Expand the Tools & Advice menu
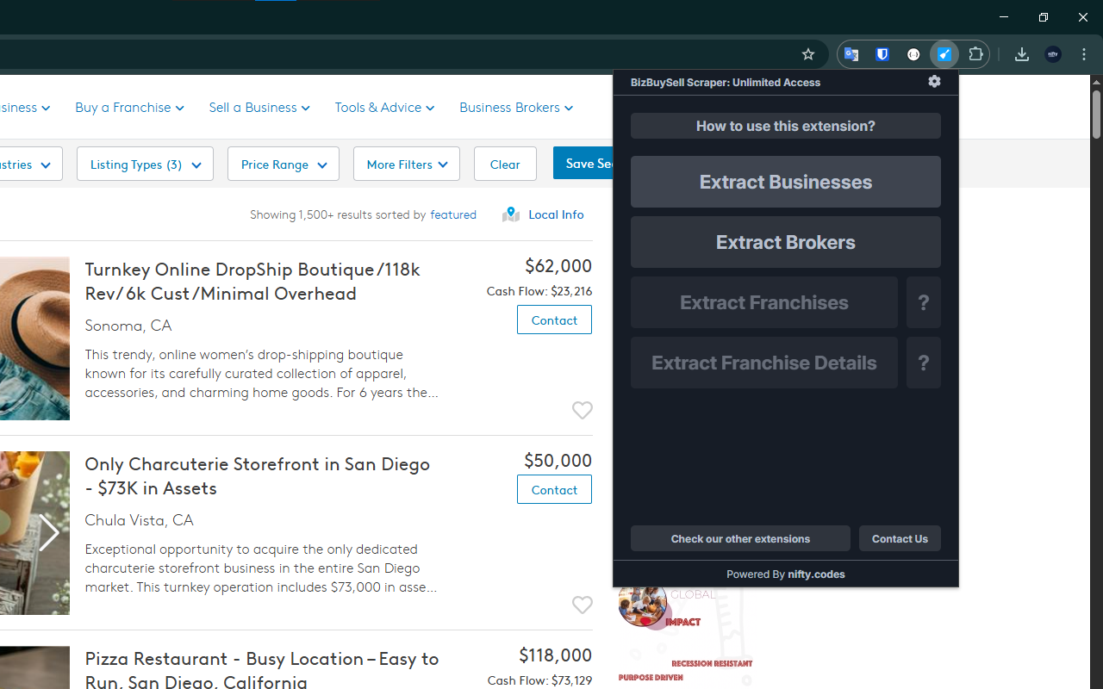The width and height of the screenshot is (1103, 689). point(384,108)
